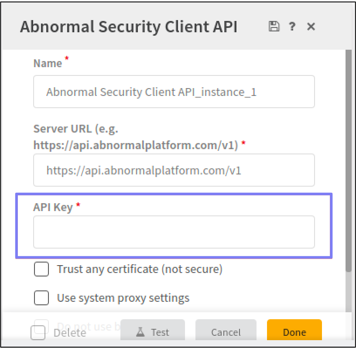Toggle Use system proxy settings
This screenshot has height=348, width=356.
click(x=41, y=298)
